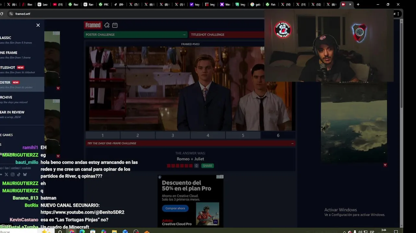Open Chrome from the taskbar
The image size is (416, 233).
tap(72, 232)
